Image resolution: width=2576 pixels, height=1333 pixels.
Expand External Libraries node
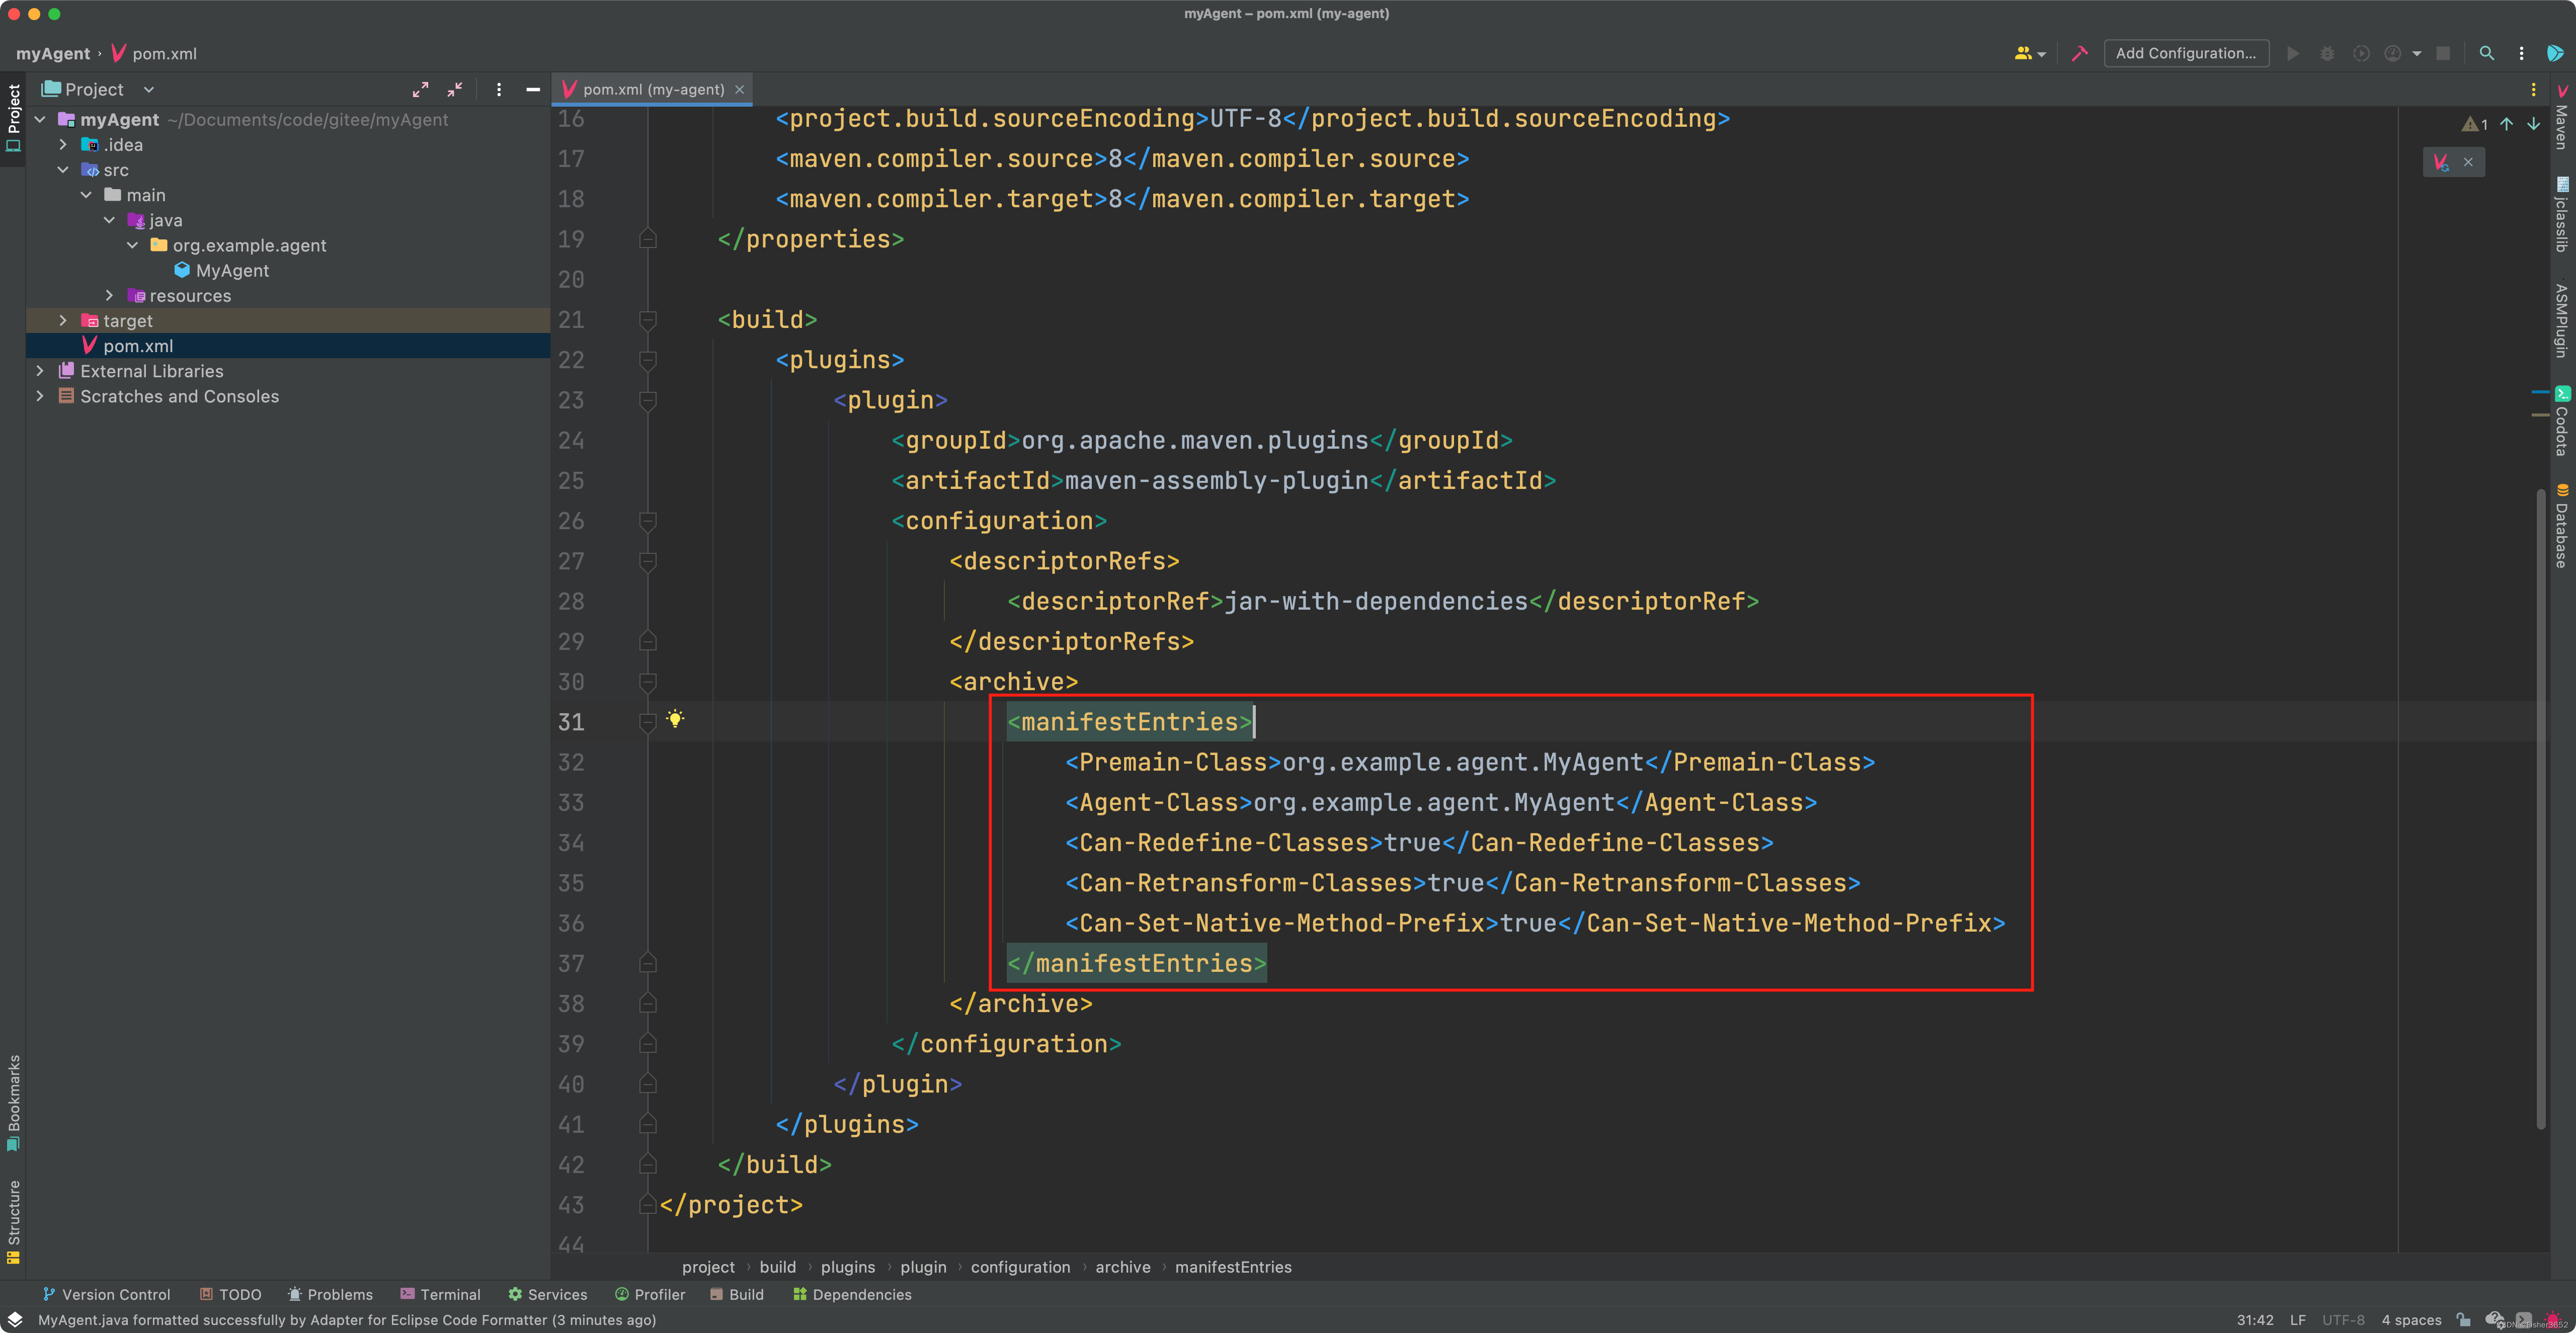pos(40,371)
